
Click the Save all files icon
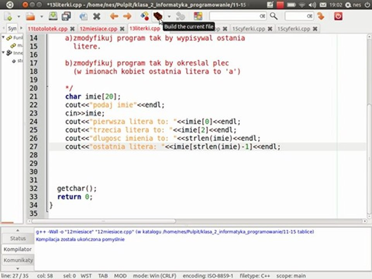pos(66,16)
